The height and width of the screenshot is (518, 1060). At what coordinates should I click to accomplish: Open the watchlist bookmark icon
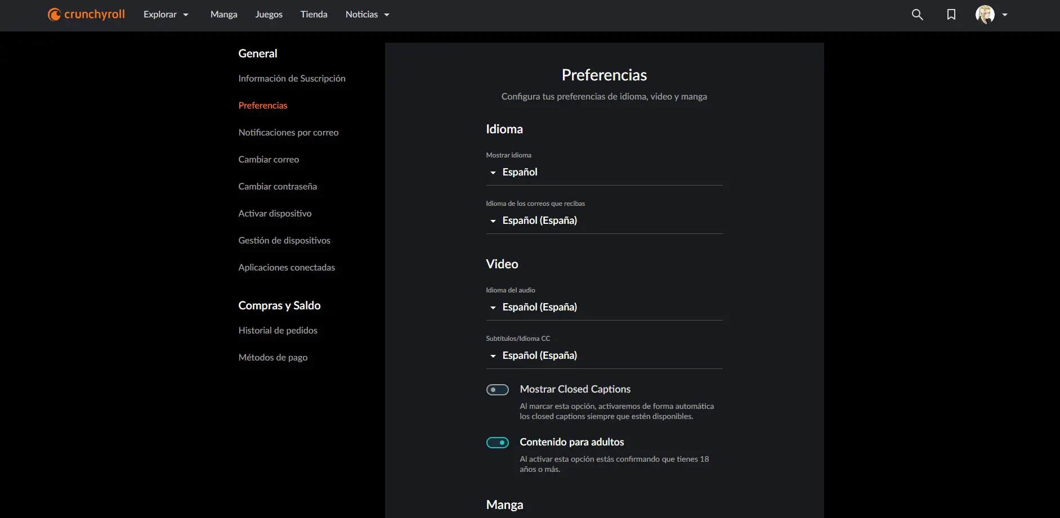[x=951, y=15]
